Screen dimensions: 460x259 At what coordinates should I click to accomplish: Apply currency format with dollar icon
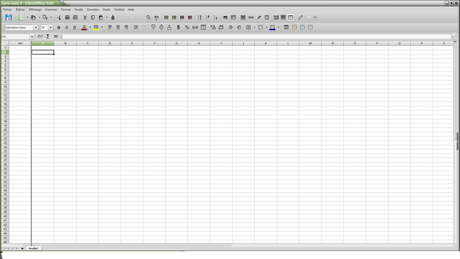tap(179, 27)
